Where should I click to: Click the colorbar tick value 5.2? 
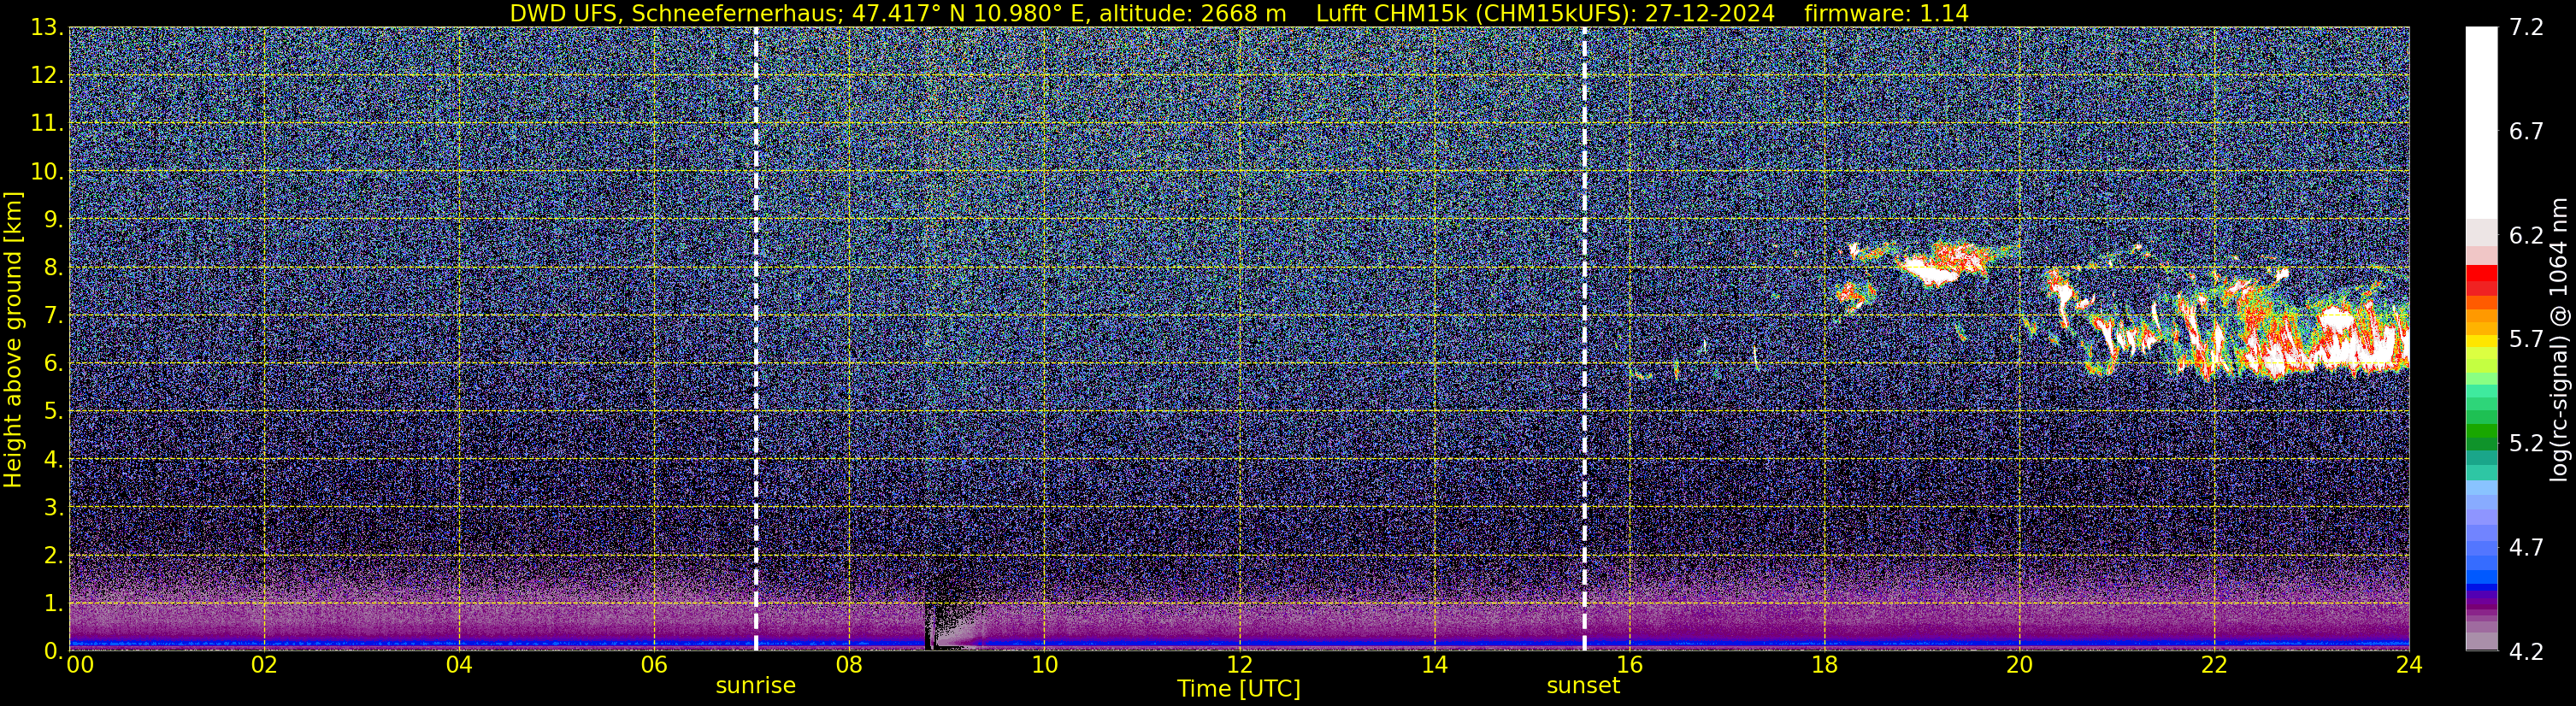pos(2526,444)
